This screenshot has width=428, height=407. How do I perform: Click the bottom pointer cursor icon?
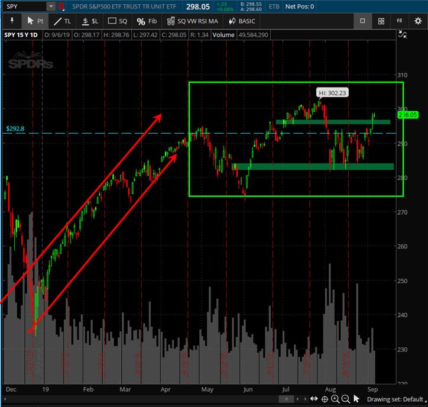(356, 399)
